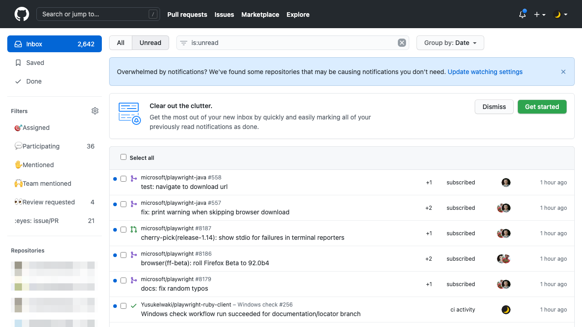Open the user avatar menu
The width and height of the screenshot is (582, 327).
pyautogui.click(x=560, y=15)
